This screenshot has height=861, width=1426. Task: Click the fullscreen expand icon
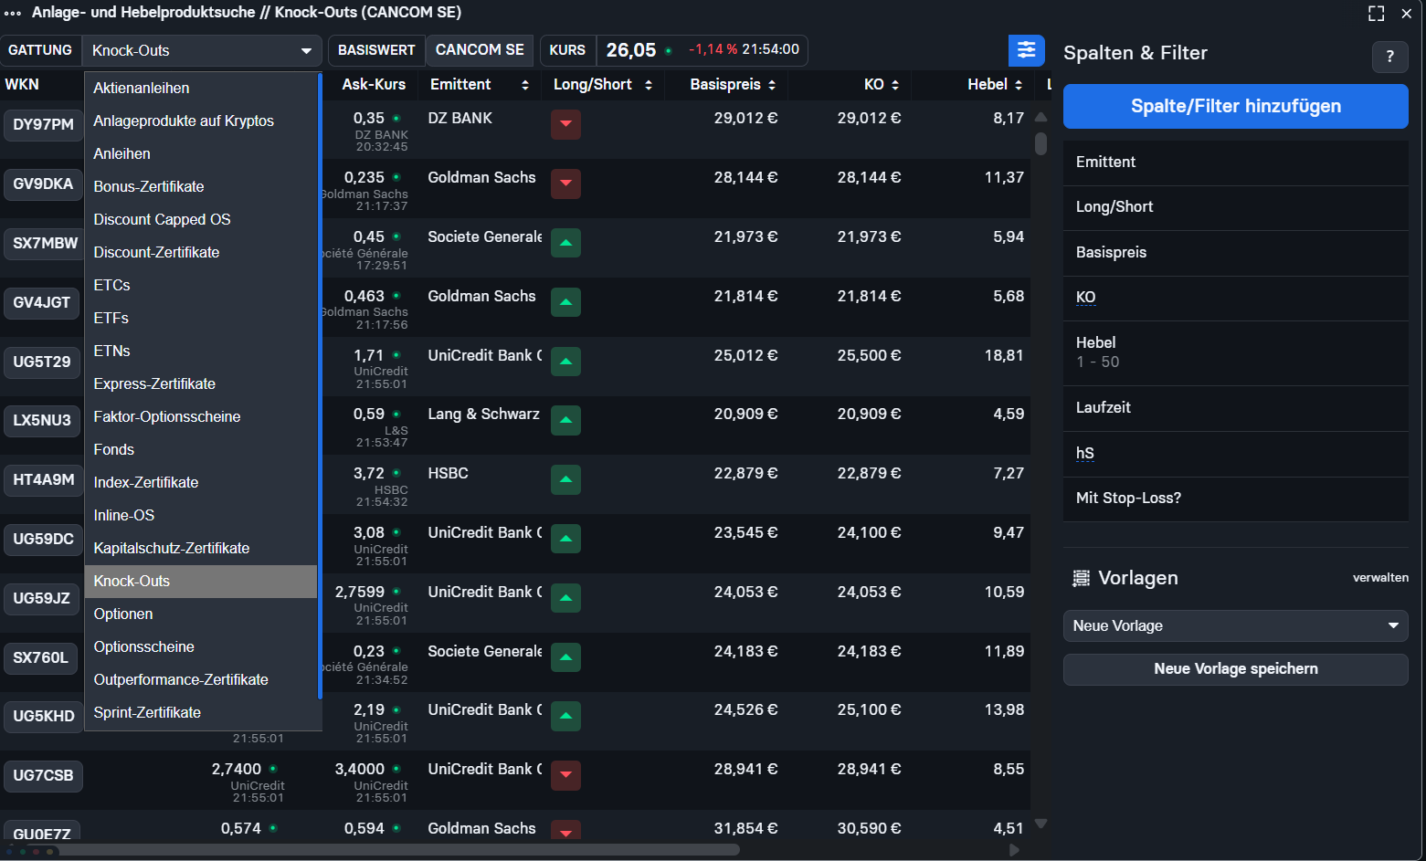(1376, 13)
